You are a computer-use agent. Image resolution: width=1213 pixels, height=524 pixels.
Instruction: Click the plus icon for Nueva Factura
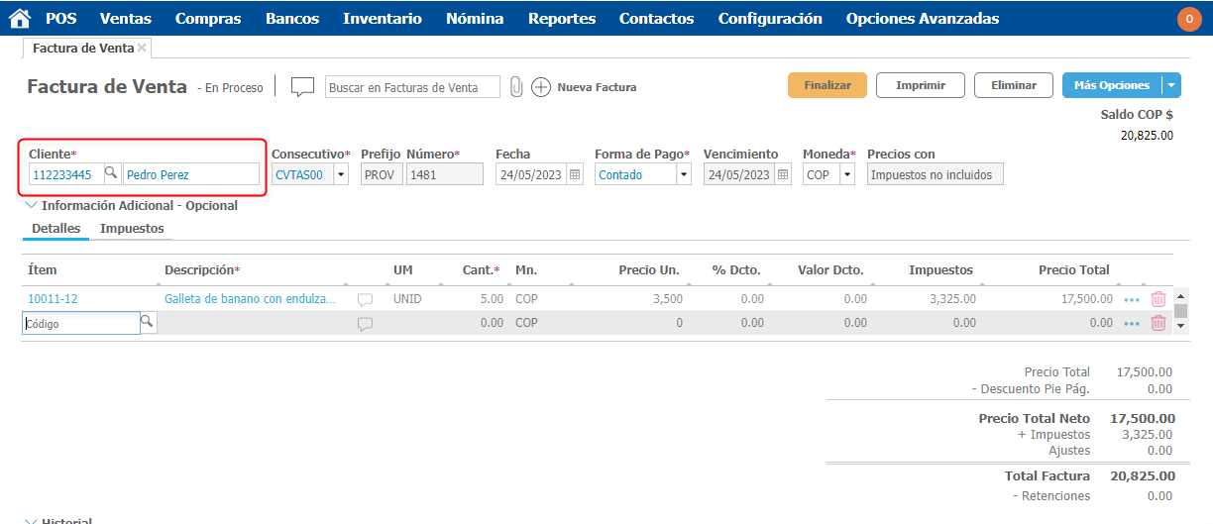[x=541, y=87]
